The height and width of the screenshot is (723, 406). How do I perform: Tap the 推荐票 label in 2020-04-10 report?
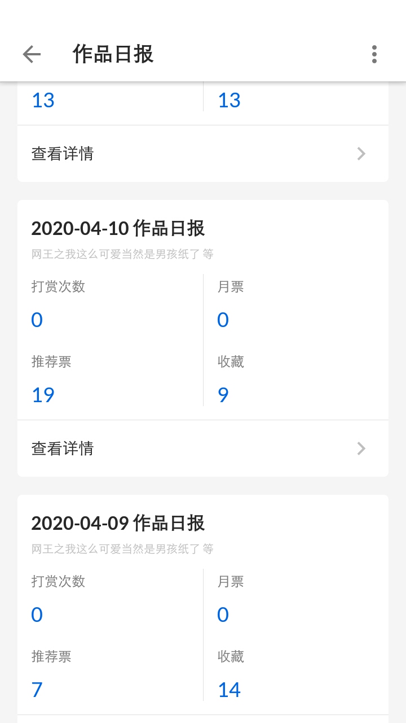[x=51, y=361]
